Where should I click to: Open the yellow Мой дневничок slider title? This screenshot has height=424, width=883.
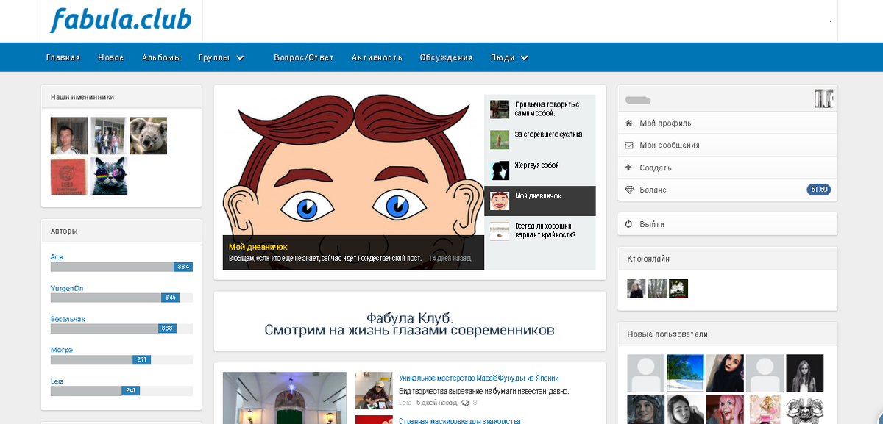pos(258,247)
